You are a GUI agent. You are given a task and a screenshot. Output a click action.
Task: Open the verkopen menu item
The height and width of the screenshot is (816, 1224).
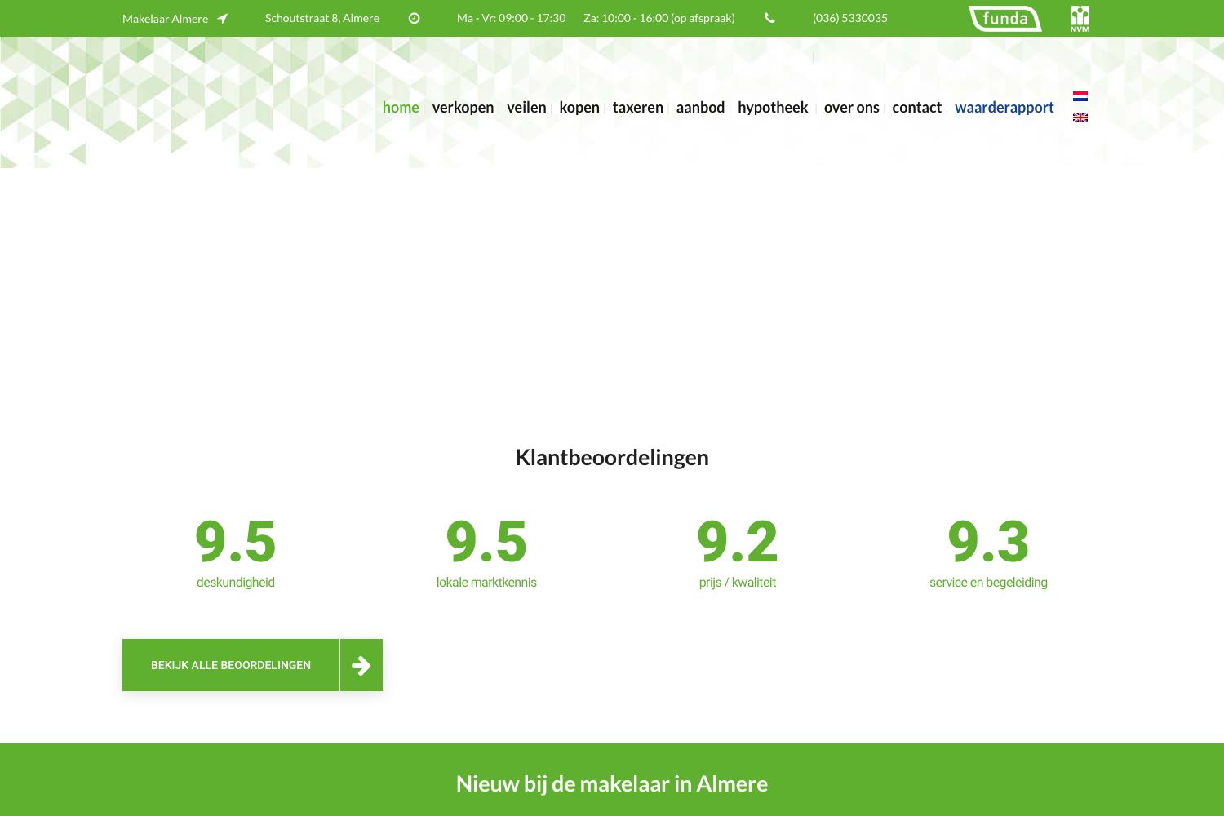(463, 107)
